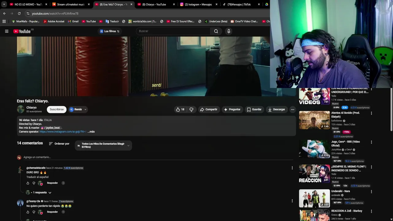Open the YouTube hamburger guide menu
The height and width of the screenshot is (221, 393).
pos(6,31)
